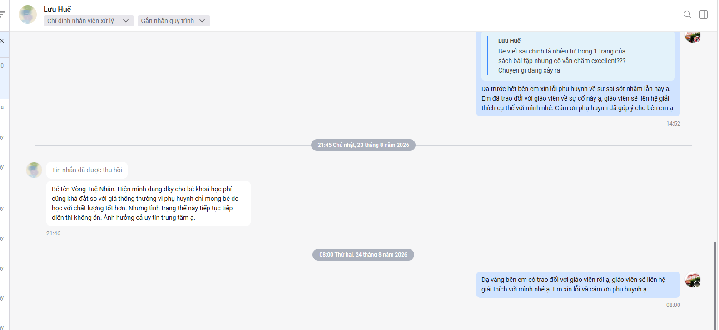Close the left panel with X icon
Viewport: 719px width, 330px height.
click(2, 41)
